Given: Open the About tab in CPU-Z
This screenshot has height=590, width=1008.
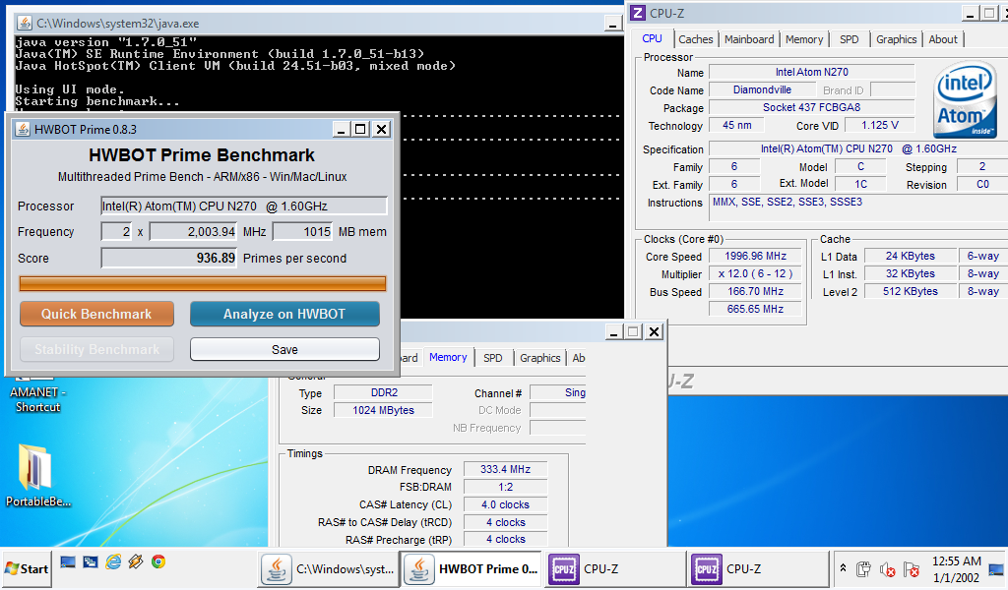Looking at the screenshot, I should tap(943, 39).
